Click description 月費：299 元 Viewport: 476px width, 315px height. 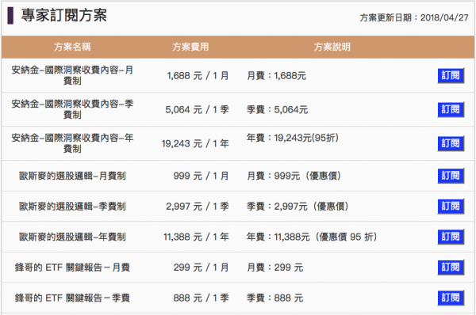coord(274,268)
